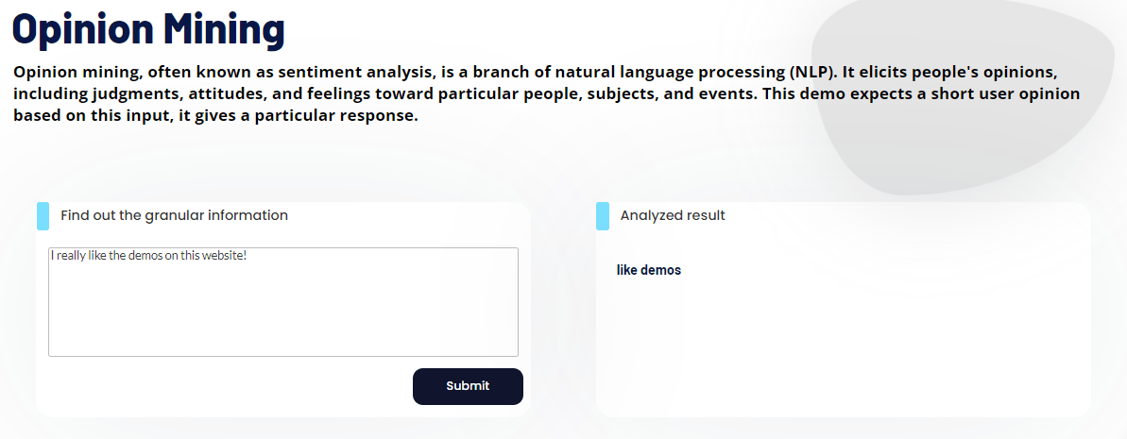The width and height of the screenshot is (1127, 439).
Task: Click the 'Analyzed result' panel heading
Action: (x=673, y=215)
